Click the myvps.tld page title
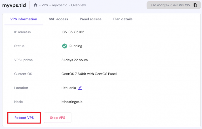The width and height of the screenshot is (202, 129). tap(14, 5)
